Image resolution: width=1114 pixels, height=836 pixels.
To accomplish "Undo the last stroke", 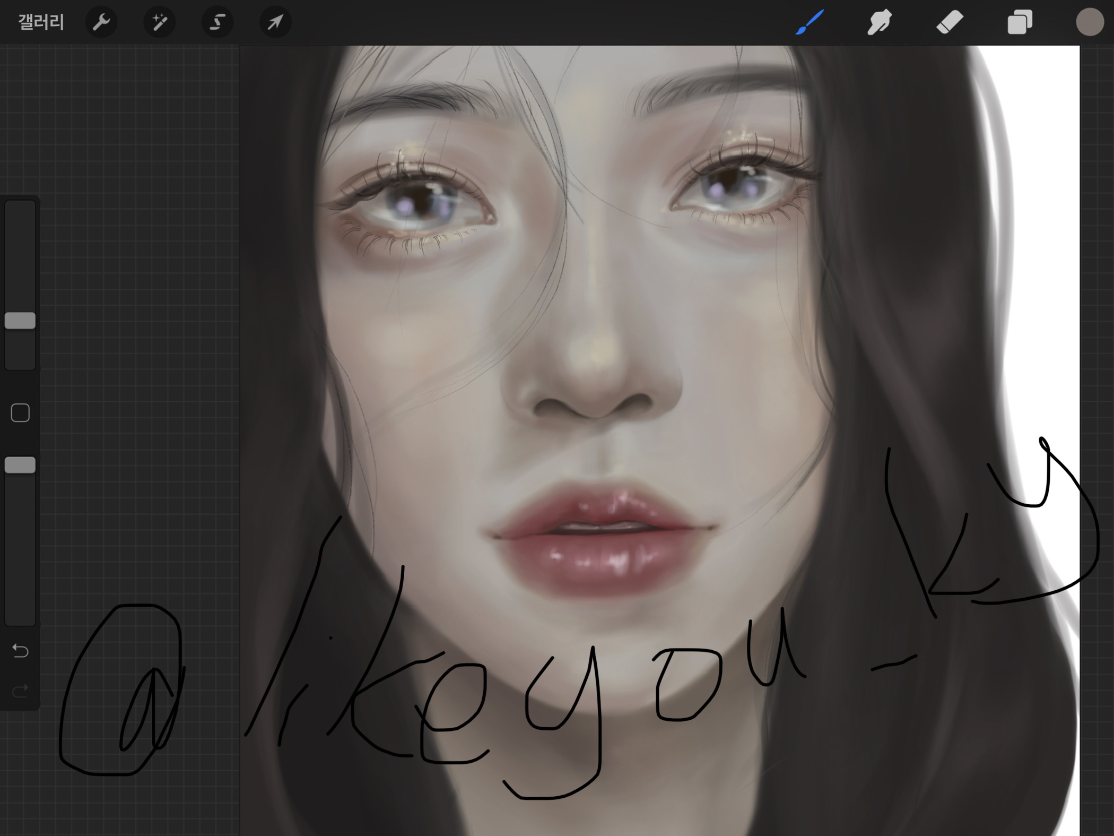I will (20, 650).
